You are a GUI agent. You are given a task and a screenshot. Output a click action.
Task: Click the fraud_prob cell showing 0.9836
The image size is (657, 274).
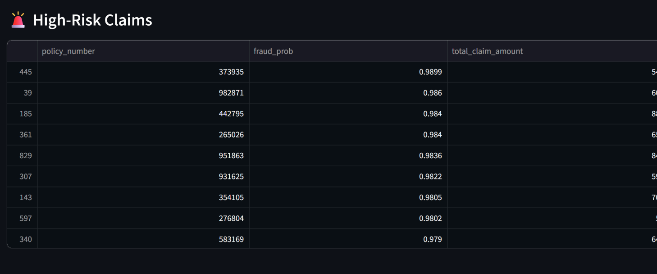(x=430, y=155)
